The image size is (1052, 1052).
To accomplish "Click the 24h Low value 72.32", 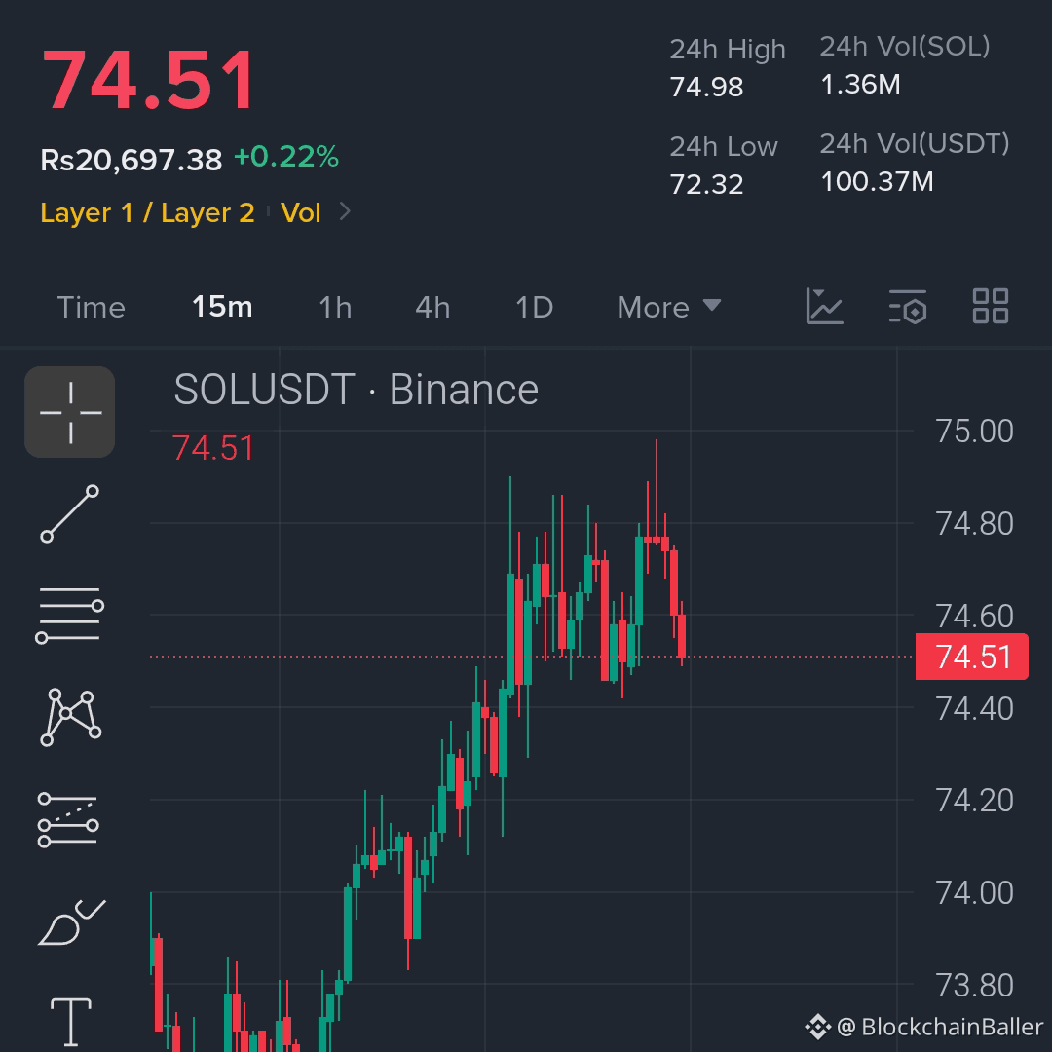I will coord(706,184).
